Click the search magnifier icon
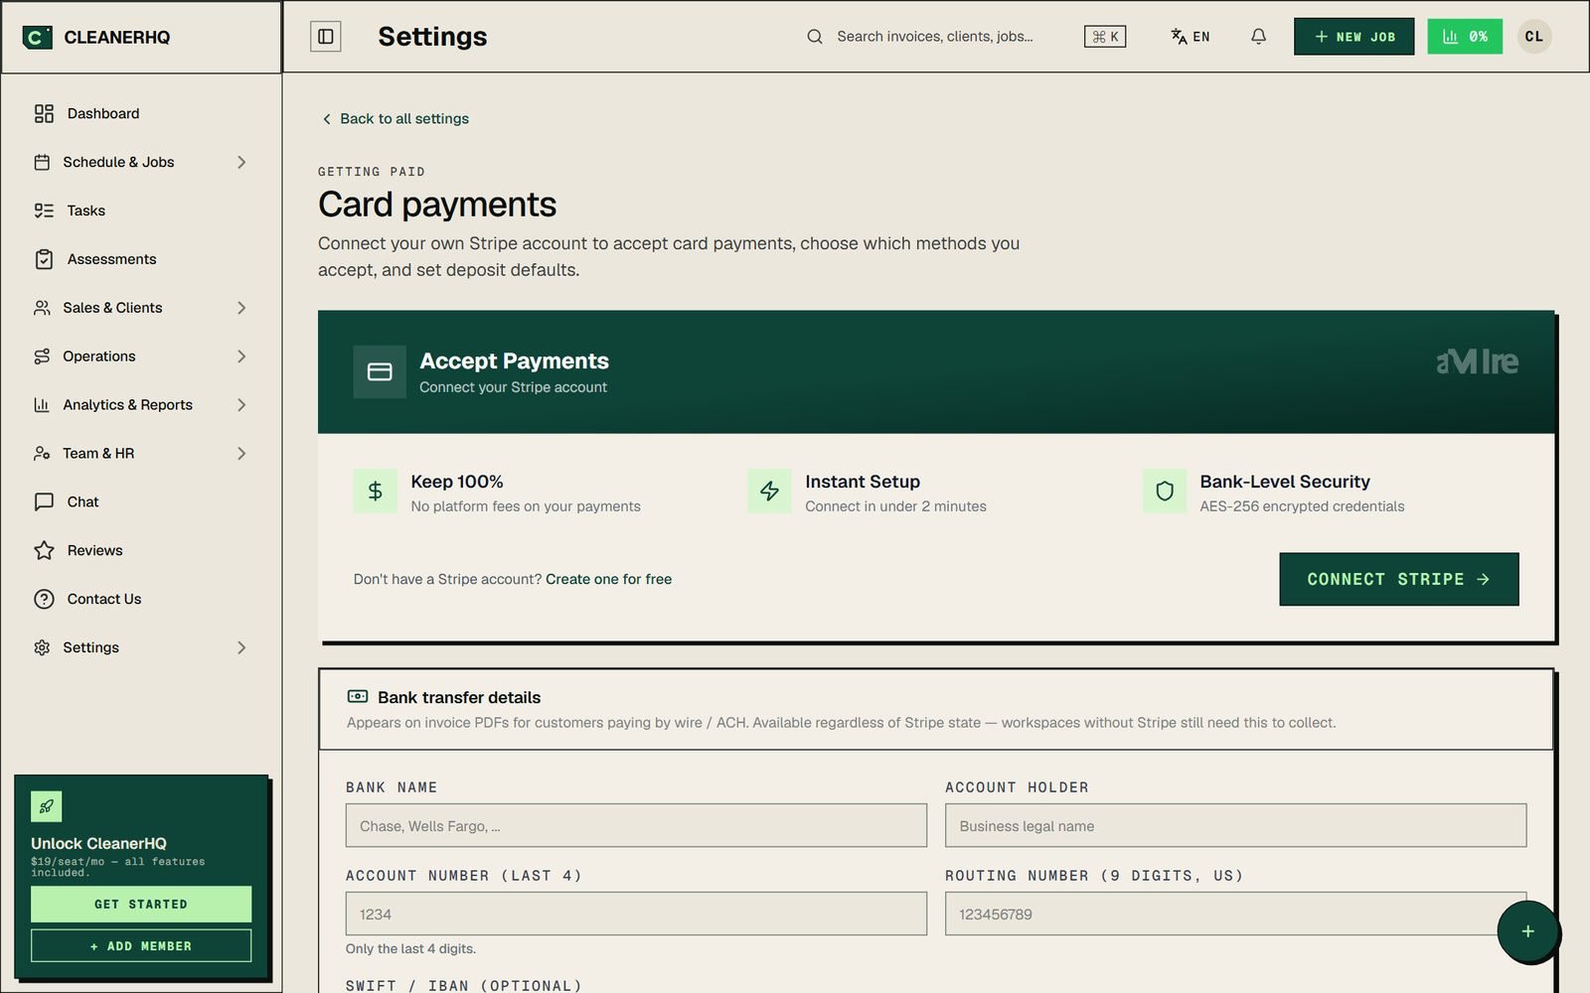This screenshot has height=993, width=1590. pyautogui.click(x=815, y=37)
